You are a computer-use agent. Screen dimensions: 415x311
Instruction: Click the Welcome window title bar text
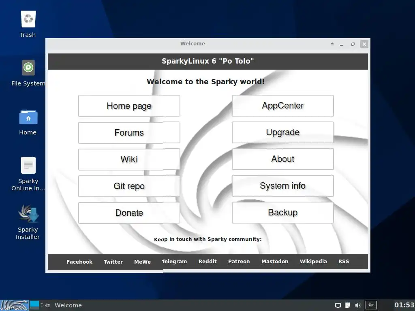(193, 44)
